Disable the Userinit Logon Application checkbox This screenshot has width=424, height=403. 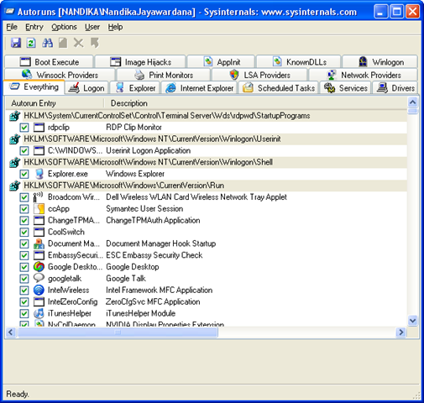point(24,151)
